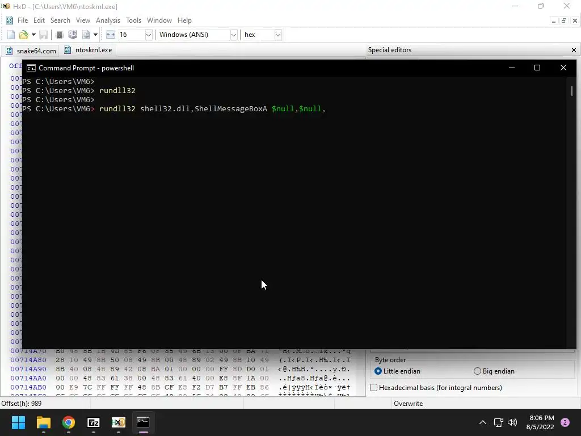Click the Byte order group label
The width and height of the screenshot is (581, 436).
[x=390, y=360]
